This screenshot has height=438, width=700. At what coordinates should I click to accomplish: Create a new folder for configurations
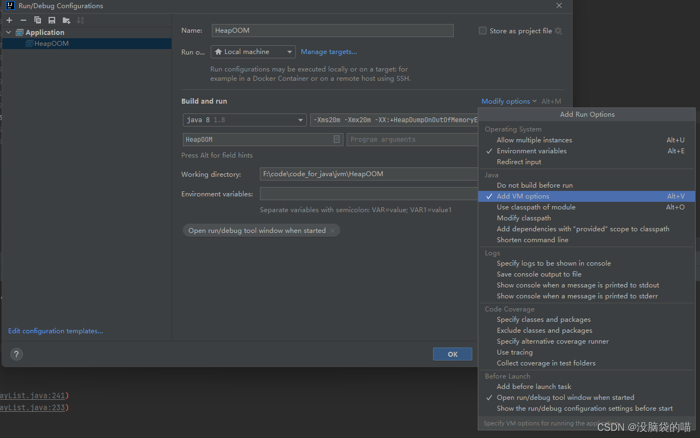pos(66,20)
